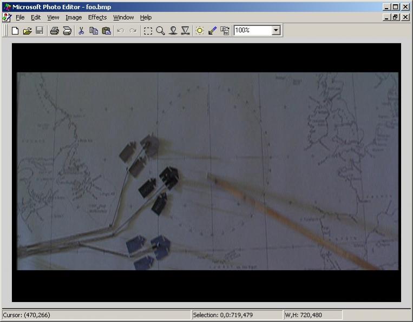Choose the rectangular Select tool

point(148,31)
